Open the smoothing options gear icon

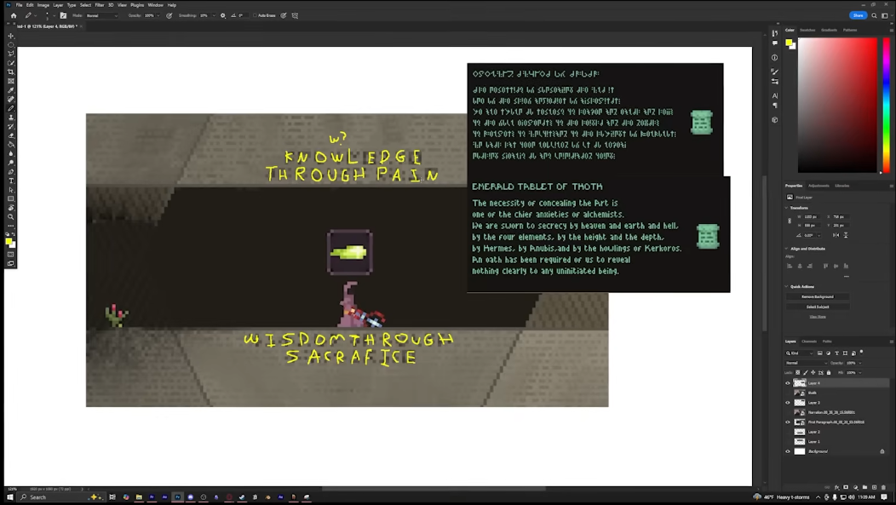pyautogui.click(x=223, y=15)
